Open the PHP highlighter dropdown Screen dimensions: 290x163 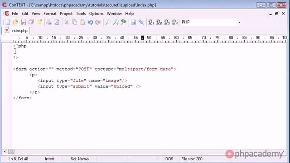(239, 22)
